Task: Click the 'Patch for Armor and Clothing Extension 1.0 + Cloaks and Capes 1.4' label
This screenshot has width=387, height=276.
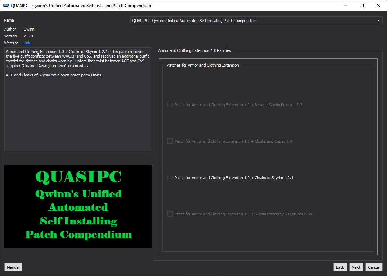Action: tap(234, 141)
